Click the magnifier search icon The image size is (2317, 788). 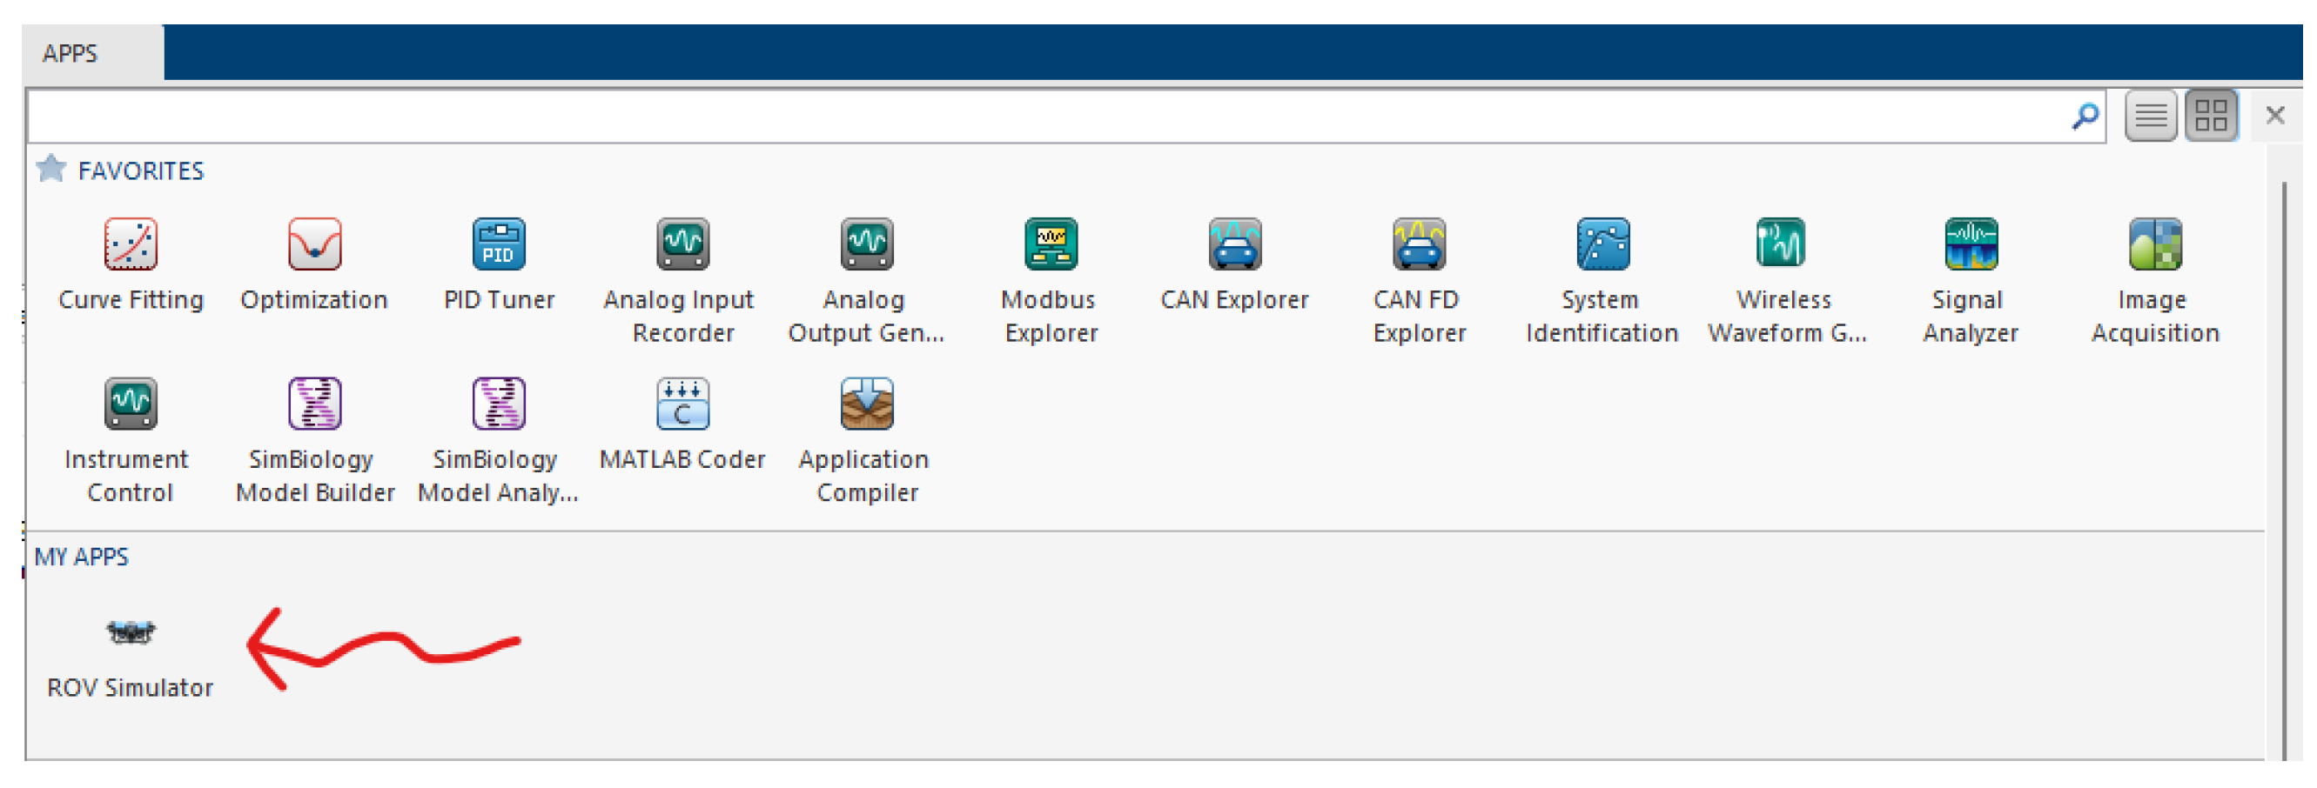2085,116
